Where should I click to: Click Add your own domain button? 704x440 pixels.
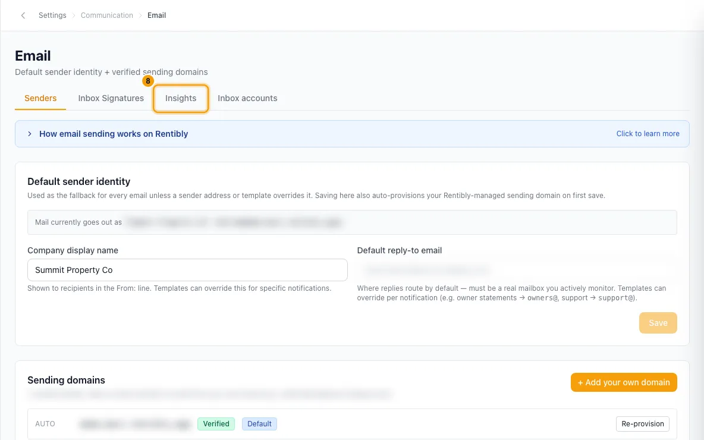(624, 382)
